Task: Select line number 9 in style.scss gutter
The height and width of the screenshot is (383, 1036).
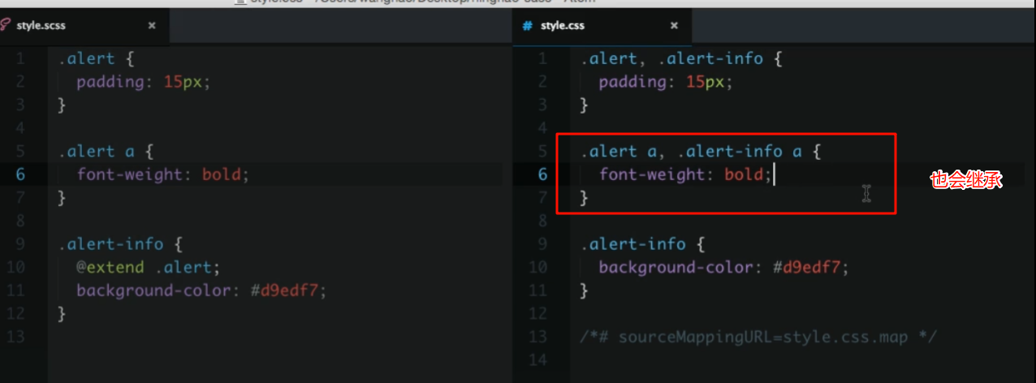Action: coord(19,243)
